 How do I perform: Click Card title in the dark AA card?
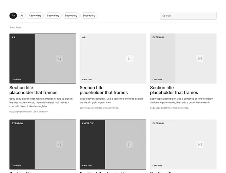[x=17, y=79]
